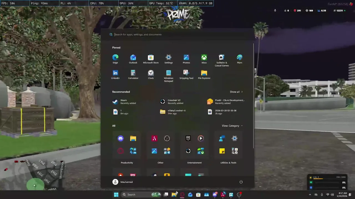Viewport: 355px width, 199px height.
Task: Expand hidden system tray icons chevron
Action: coord(310,195)
